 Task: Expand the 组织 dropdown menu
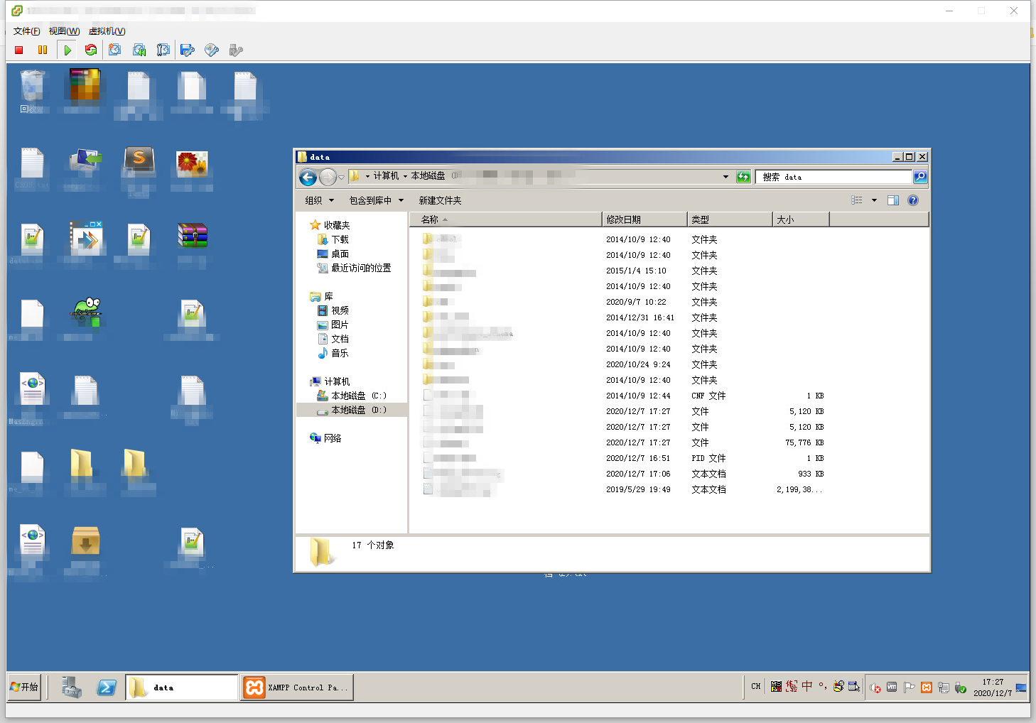pyautogui.click(x=319, y=200)
